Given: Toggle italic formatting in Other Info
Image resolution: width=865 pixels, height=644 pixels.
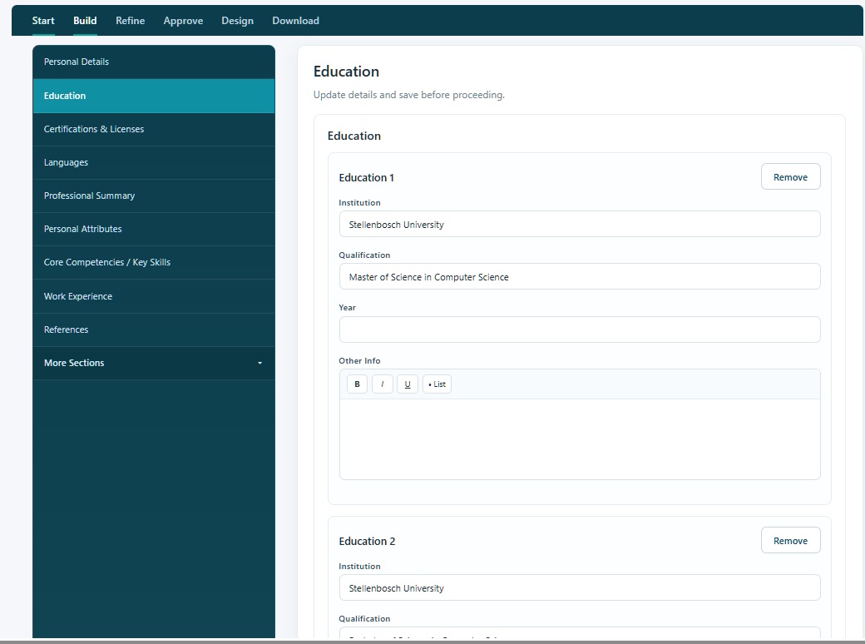Looking at the screenshot, I should (x=383, y=384).
